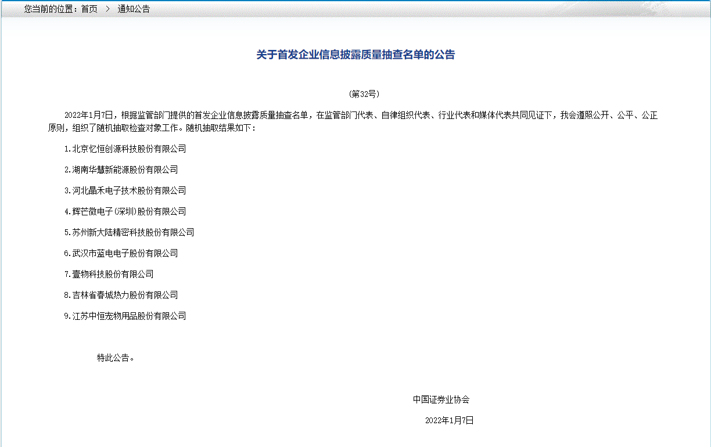The image size is (711, 447).
Task: Click company entry 武汉市蓝电电子股份有限公司
Action: click(131, 253)
